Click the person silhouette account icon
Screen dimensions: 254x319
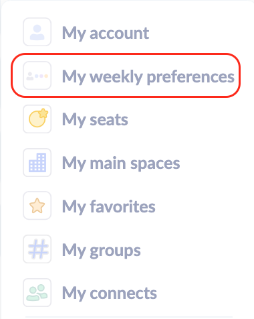[x=37, y=32]
